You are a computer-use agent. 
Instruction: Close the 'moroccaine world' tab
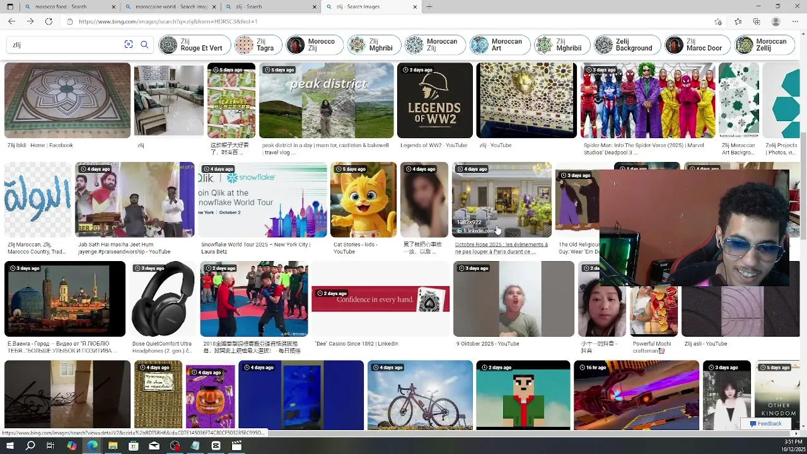tap(214, 7)
